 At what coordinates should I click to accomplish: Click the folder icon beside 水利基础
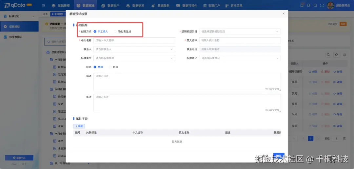click(x=51, y=60)
